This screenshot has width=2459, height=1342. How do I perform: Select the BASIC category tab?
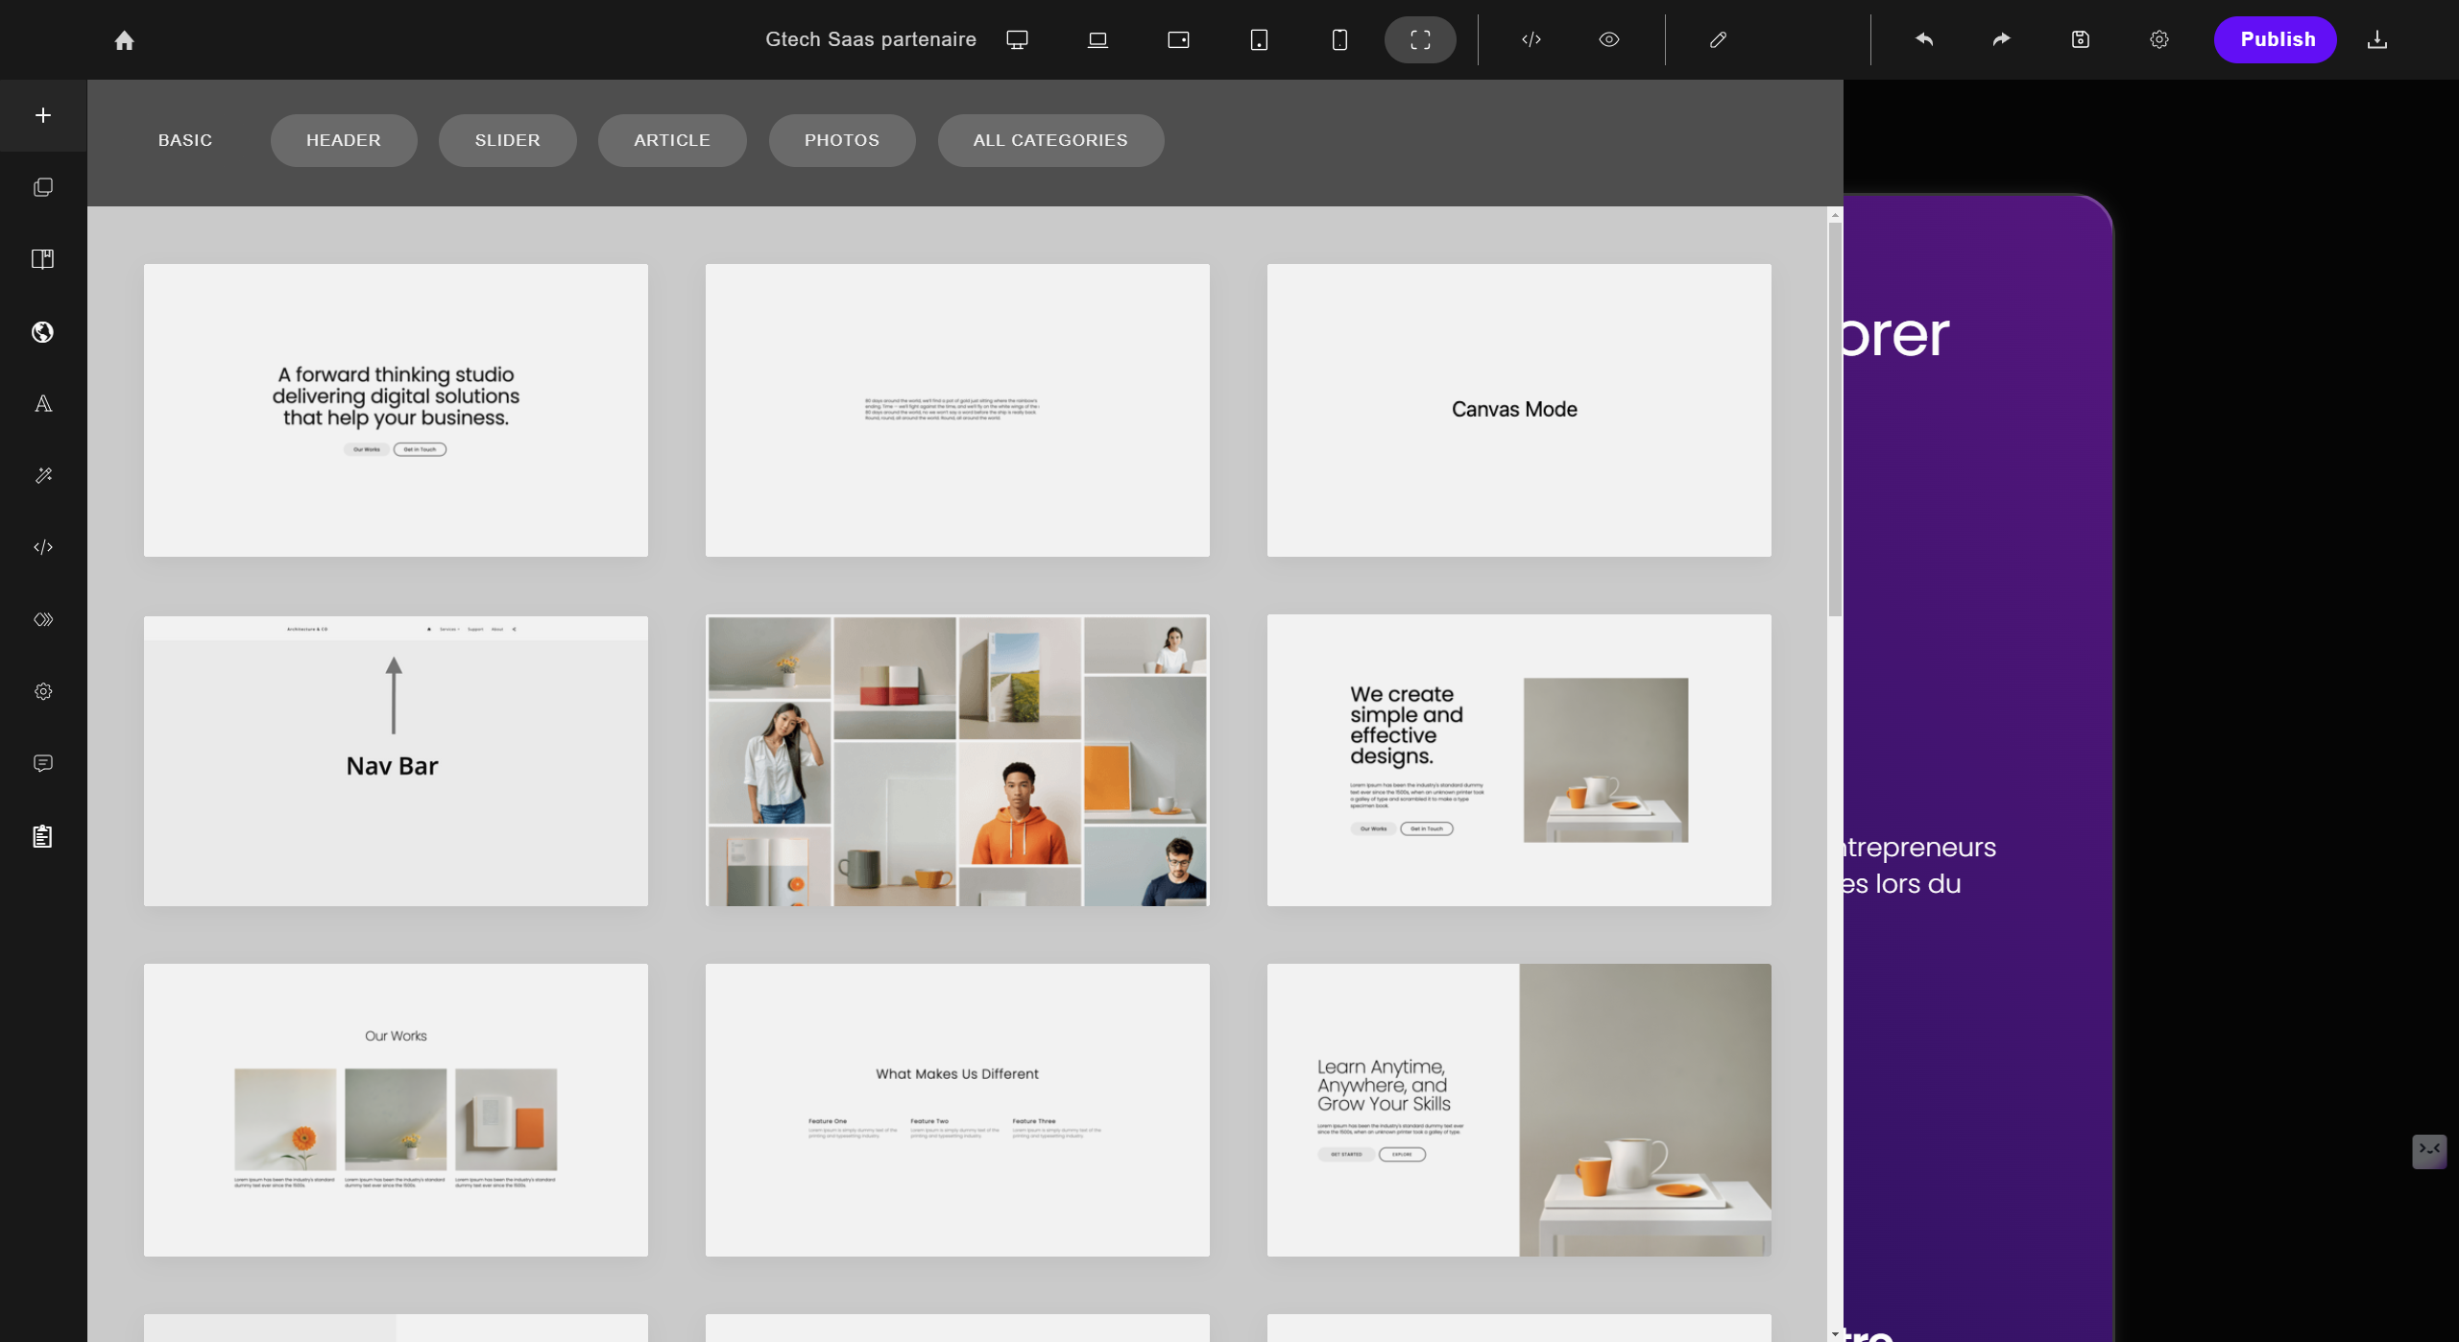click(x=185, y=140)
